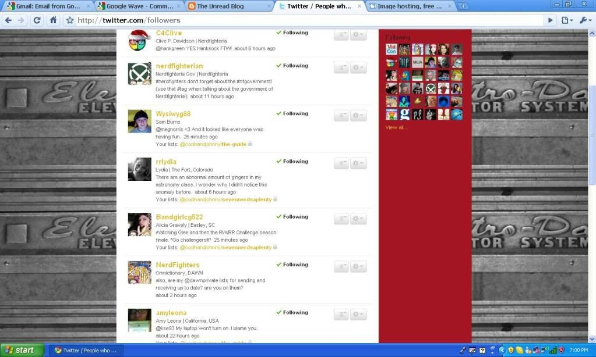Viewport: 596px width, 357px height.
Task: Click the Go arrow next to address bar
Action: pyautogui.click(x=550, y=20)
